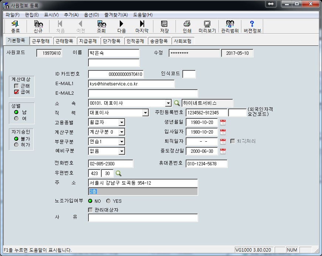Click the 종료 (exit) toolbar icon
This screenshot has height=256, width=322.
(16, 27)
